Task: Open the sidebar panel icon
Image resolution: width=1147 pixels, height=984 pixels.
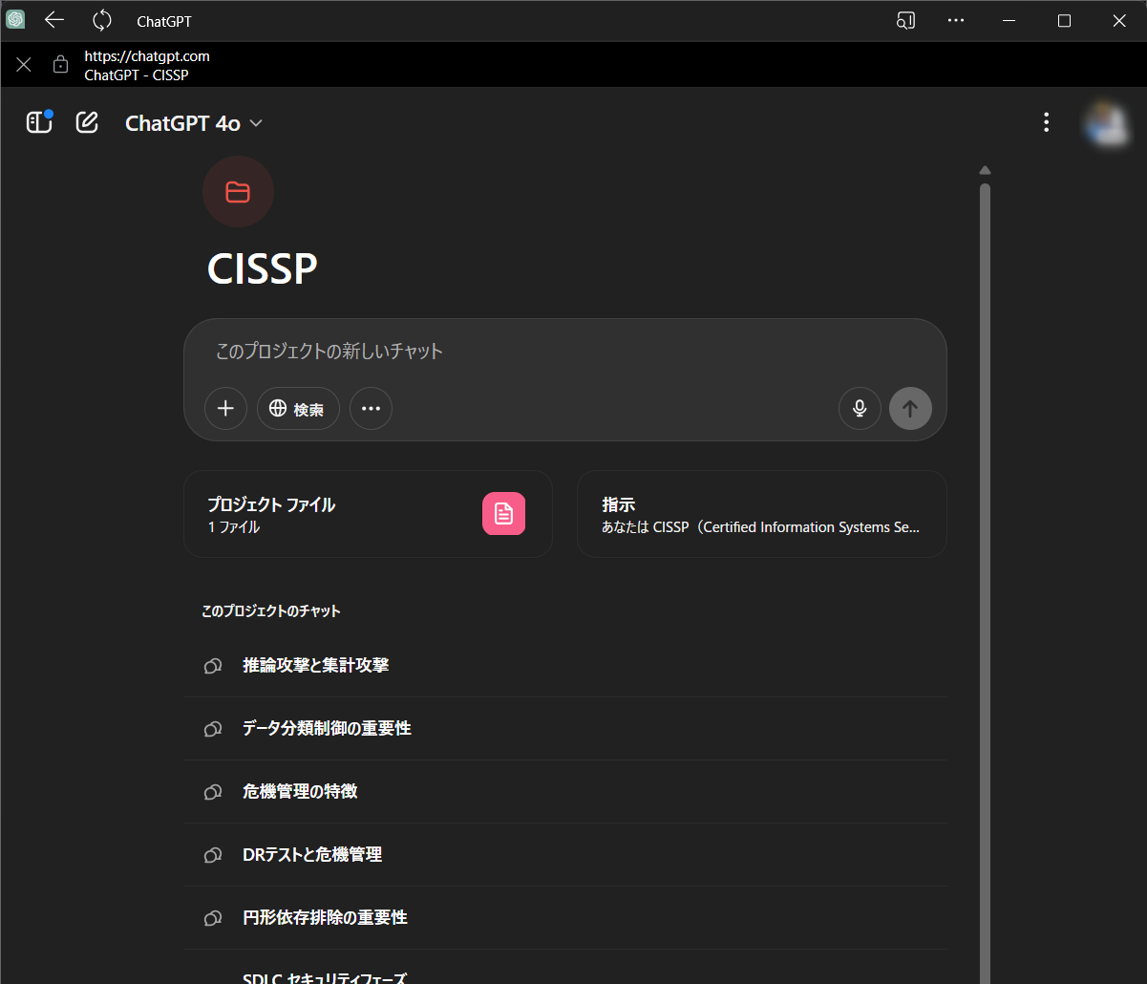Action: coord(39,122)
